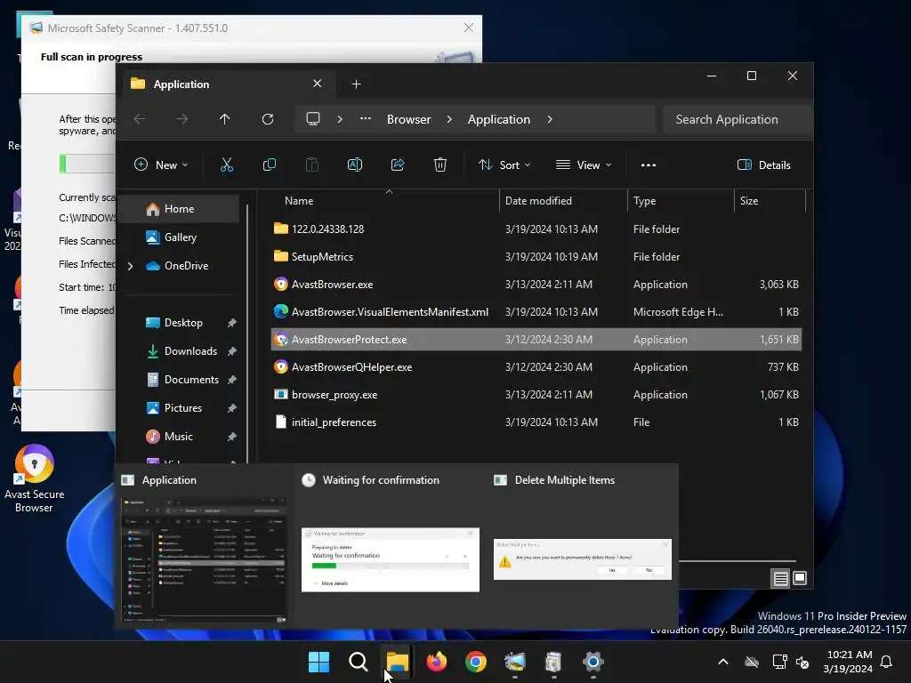Open Downloads in the navigation pane
Screen dimensions: 911x683
pyautogui.click(x=190, y=351)
